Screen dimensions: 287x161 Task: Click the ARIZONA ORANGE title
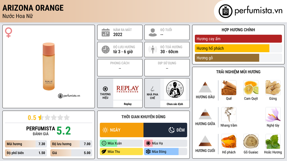click(33, 8)
